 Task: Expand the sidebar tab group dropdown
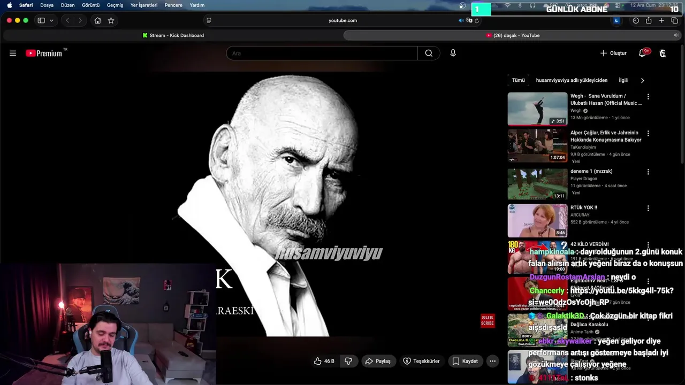coord(51,20)
